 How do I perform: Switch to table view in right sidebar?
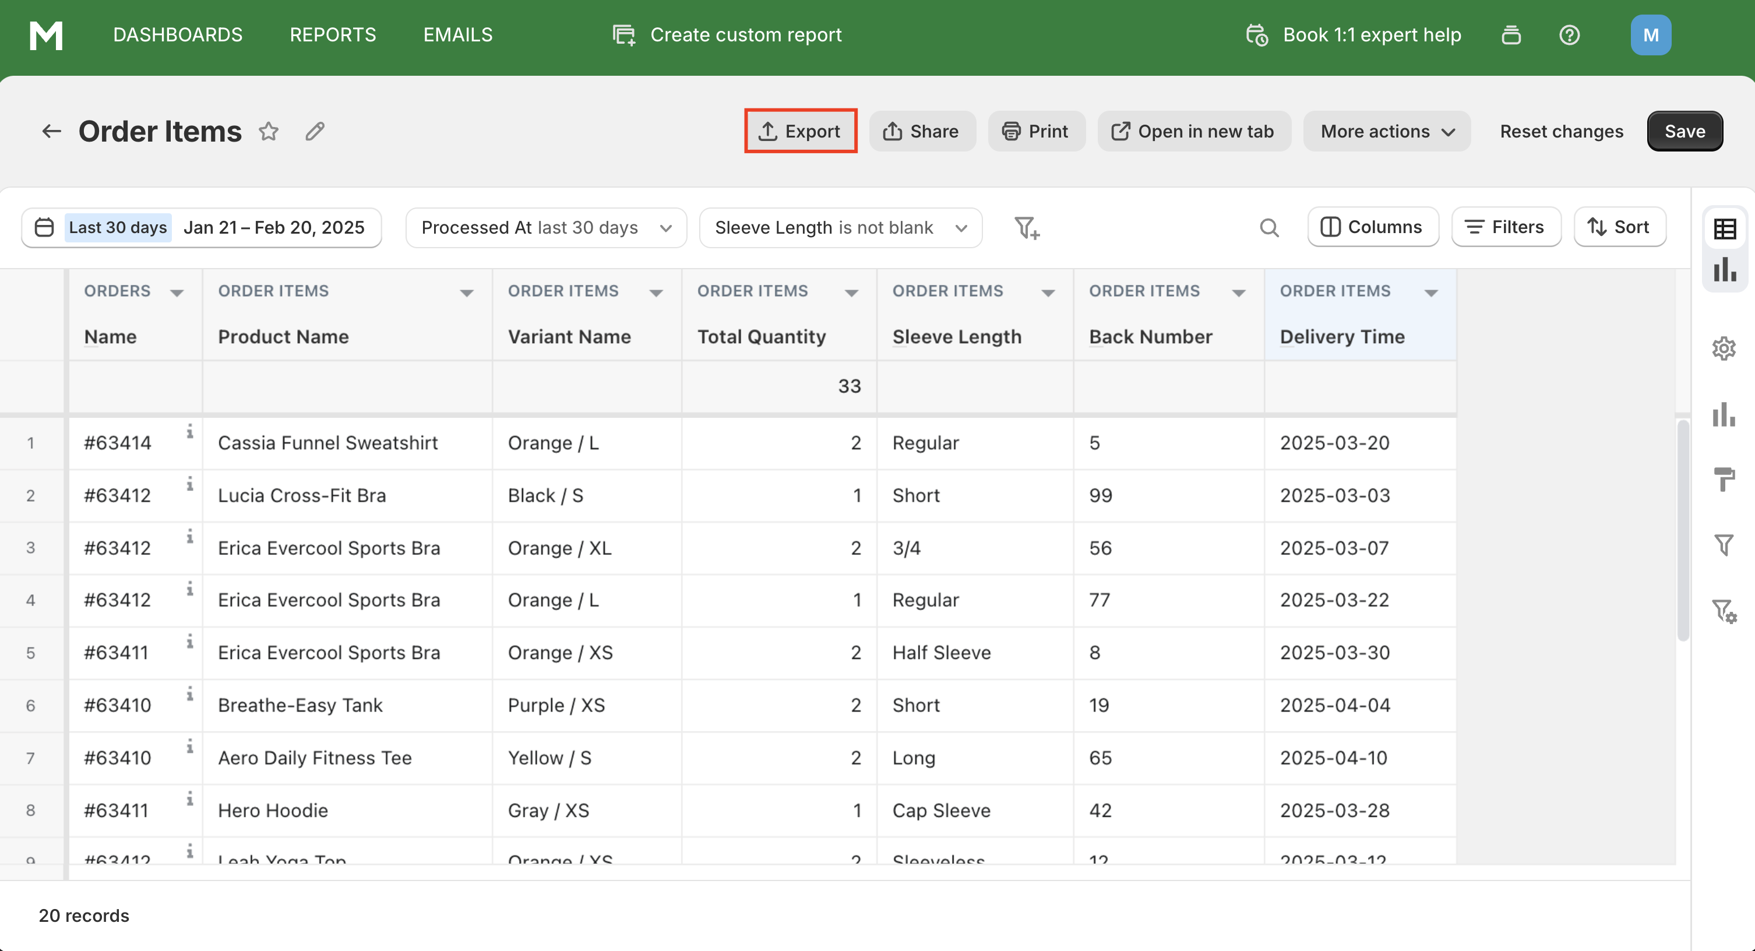tap(1724, 229)
